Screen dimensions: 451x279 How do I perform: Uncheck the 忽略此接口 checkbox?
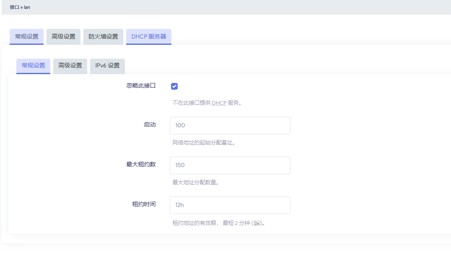[x=174, y=86]
